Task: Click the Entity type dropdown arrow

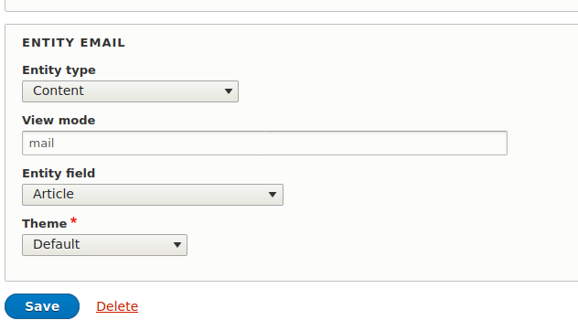Action: (x=229, y=91)
